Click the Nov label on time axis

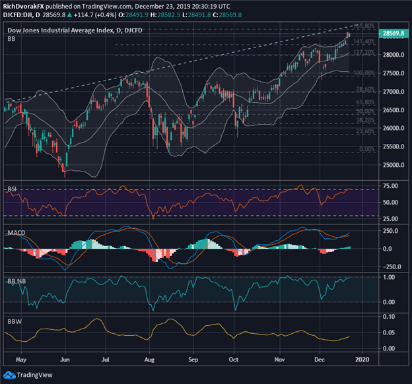279,360
